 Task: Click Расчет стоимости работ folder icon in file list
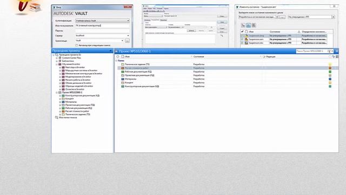click(x=123, y=68)
